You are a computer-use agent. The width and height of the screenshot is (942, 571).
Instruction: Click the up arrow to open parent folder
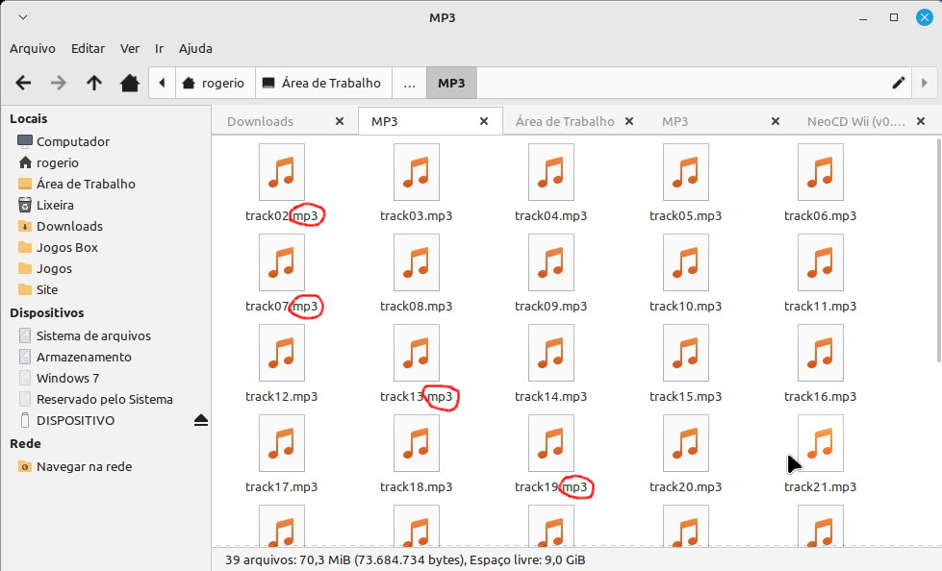click(93, 83)
